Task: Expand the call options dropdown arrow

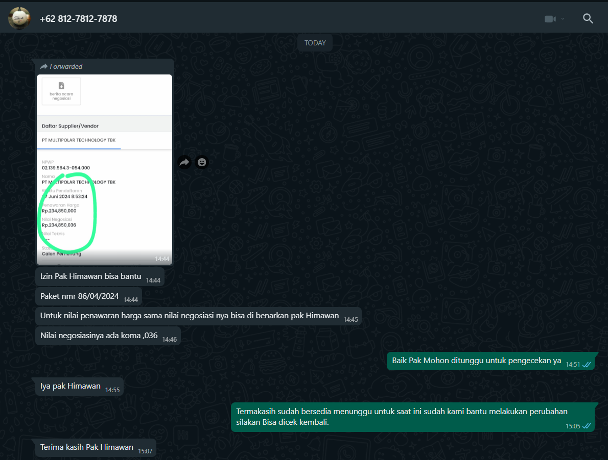Action: coord(563,18)
